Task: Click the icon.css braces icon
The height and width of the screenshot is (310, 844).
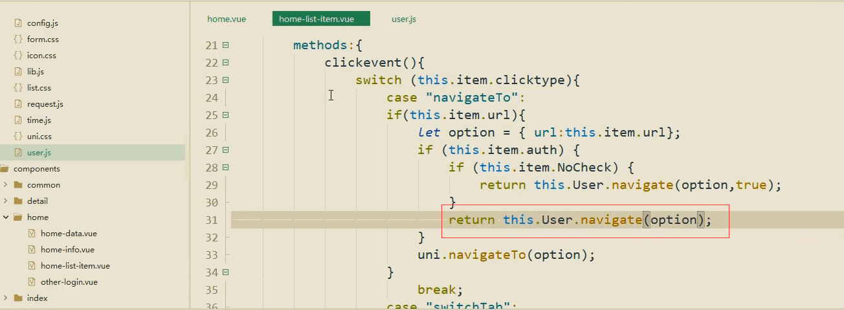Action: [x=18, y=55]
